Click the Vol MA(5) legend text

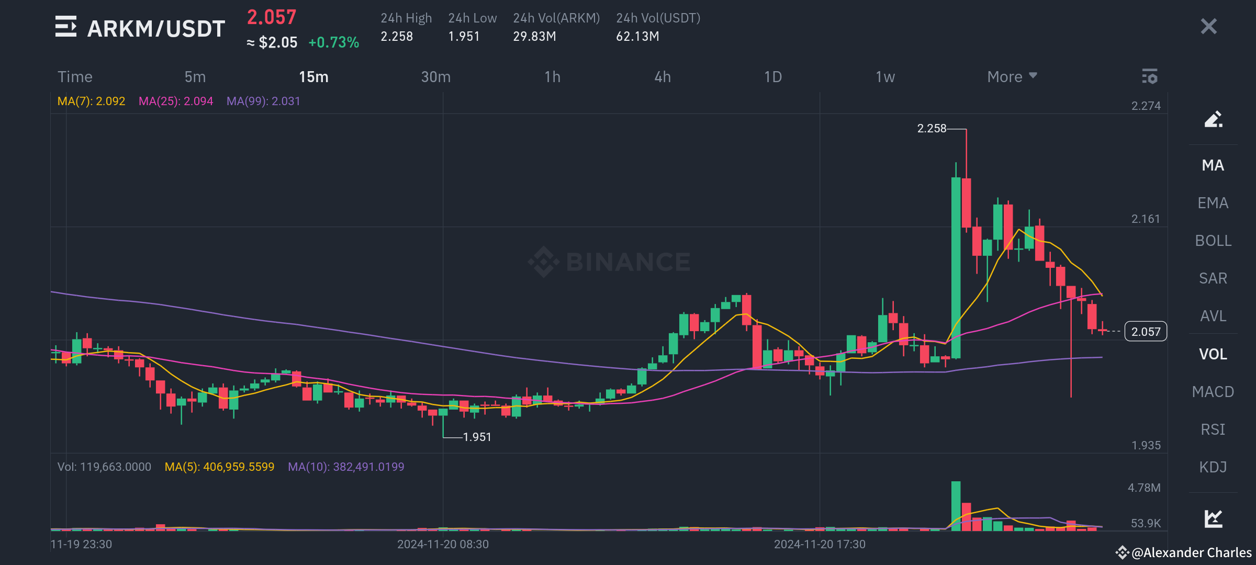coord(219,466)
